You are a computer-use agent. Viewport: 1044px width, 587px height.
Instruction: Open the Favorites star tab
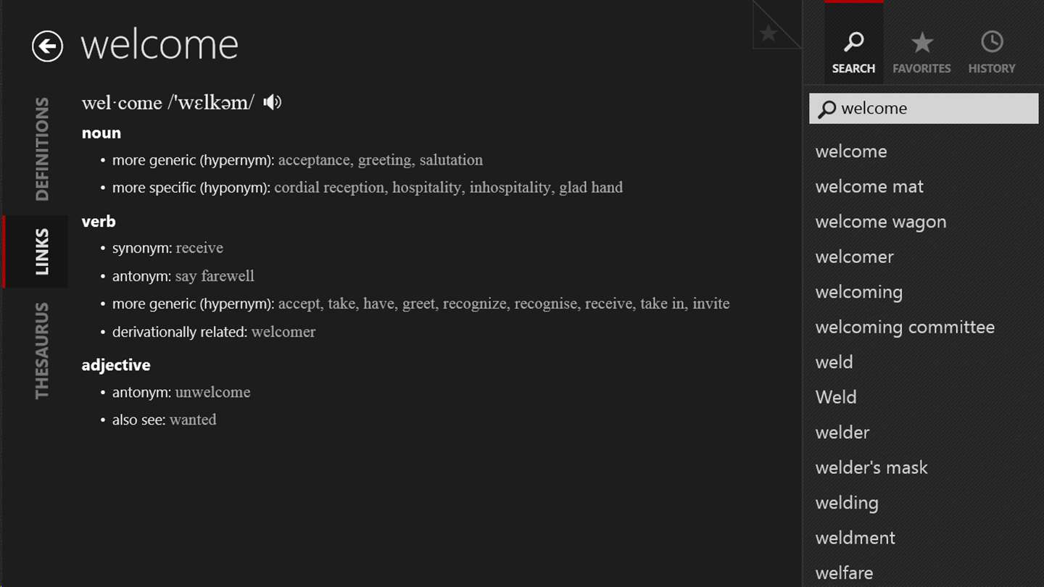tap(921, 51)
